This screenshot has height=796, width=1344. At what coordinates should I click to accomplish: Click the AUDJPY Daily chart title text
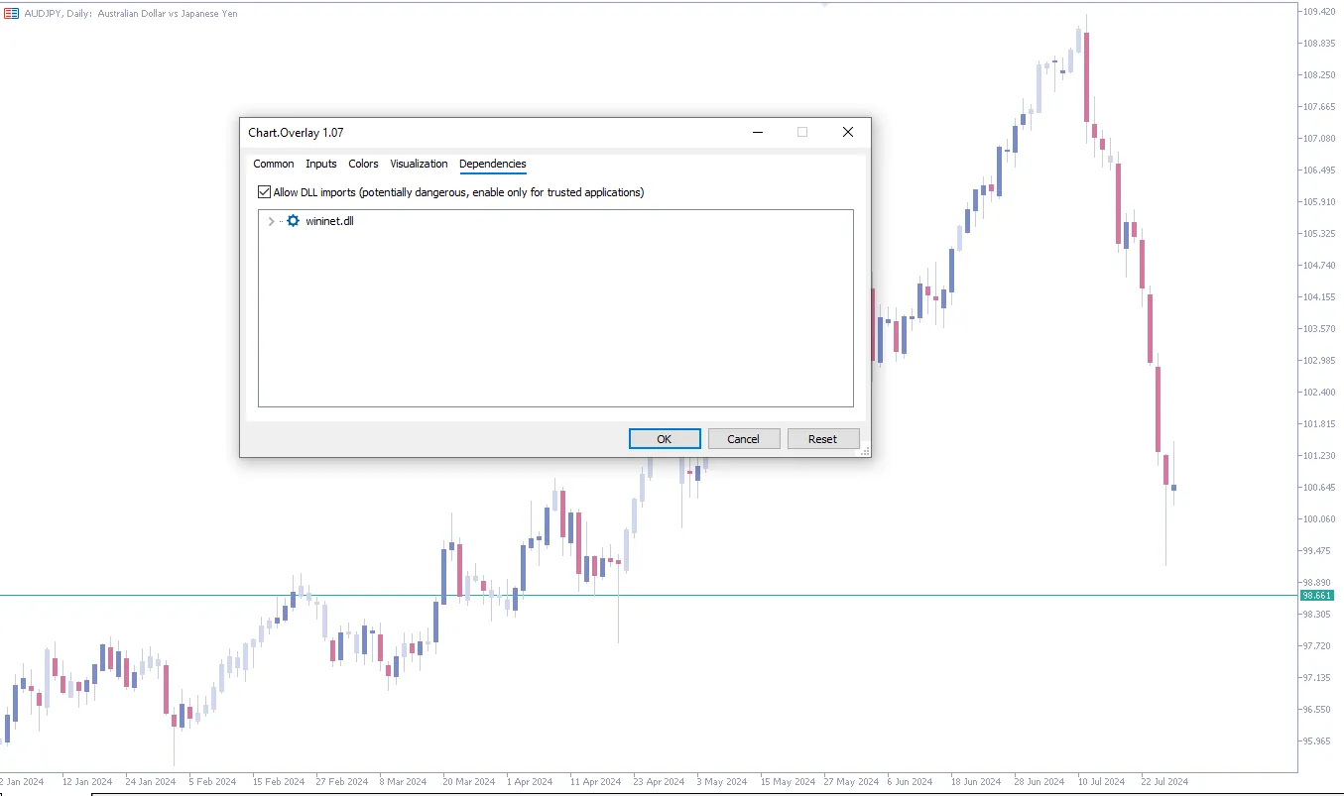pyautogui.click(x=129, y=14)
